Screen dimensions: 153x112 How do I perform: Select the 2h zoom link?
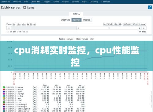coord(31,24)
